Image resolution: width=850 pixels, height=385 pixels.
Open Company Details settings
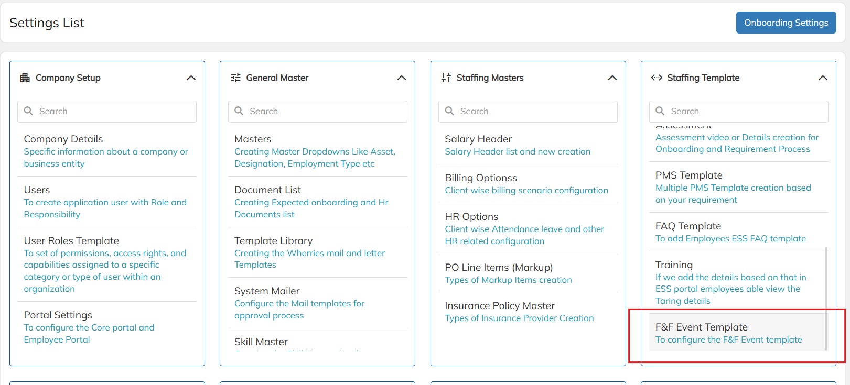[x=63, y=139]
